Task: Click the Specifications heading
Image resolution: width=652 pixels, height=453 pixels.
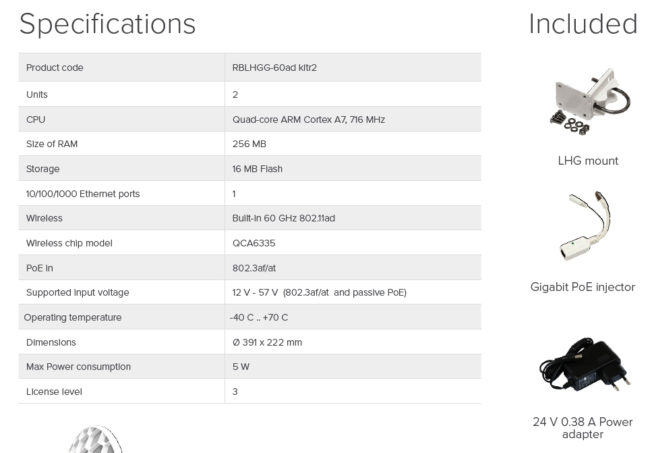Action: pyautogui.click(x=108, y=24)
